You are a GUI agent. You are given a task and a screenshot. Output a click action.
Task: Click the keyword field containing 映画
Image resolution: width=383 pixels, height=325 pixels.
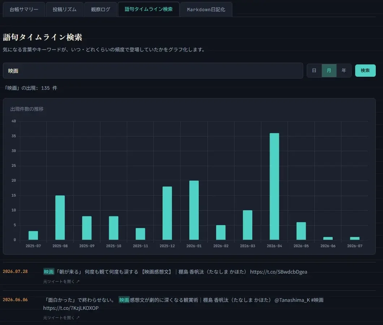coord(153,71)
